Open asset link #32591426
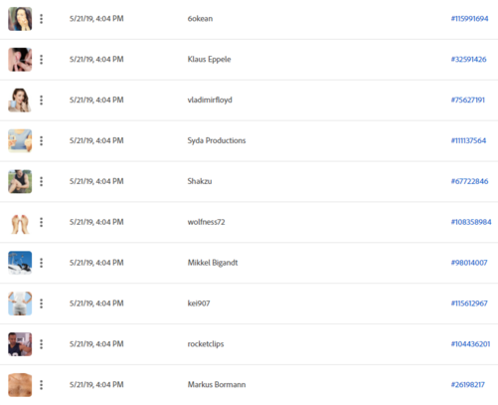 [x=468, y=60]
